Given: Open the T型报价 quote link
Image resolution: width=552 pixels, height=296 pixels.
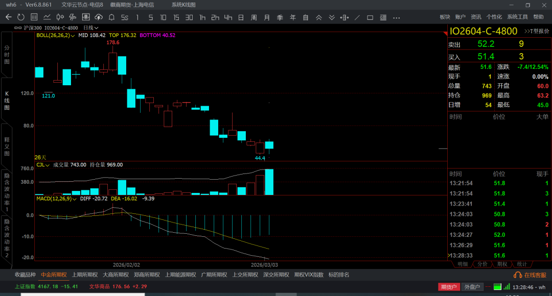Looking at the screenshot, I should 536,31.
